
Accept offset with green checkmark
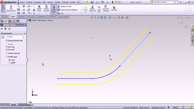2,29
